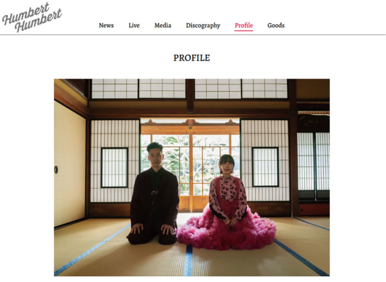Click the small left shoji window
Image resolution: width=386 pixels, height=282 pixels.
(115, 167)
